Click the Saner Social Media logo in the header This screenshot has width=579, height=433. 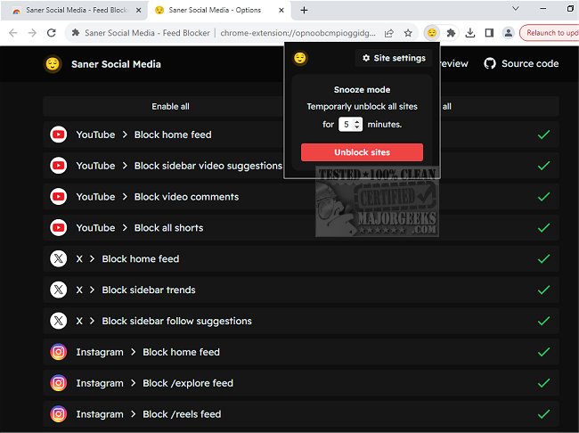tap(53, 64)
